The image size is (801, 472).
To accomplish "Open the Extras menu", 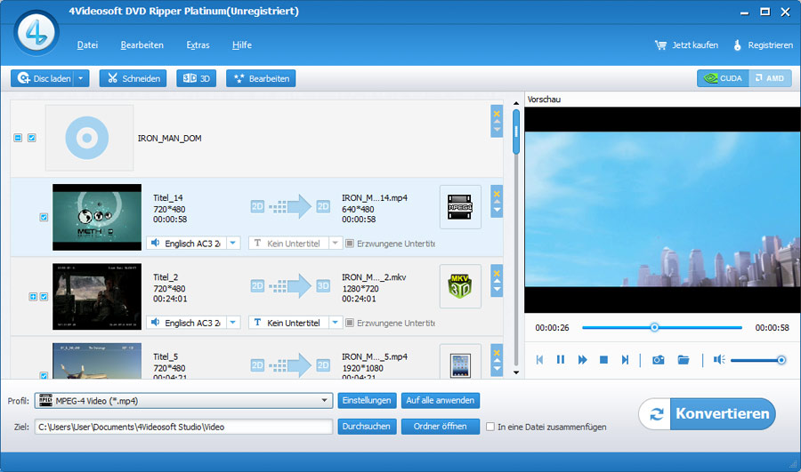I will [198, 45].
